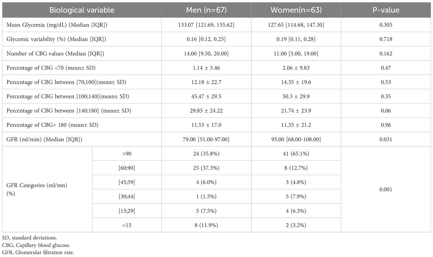Click the <15 GFR category cell
The image size is (433, 257).
127,225
